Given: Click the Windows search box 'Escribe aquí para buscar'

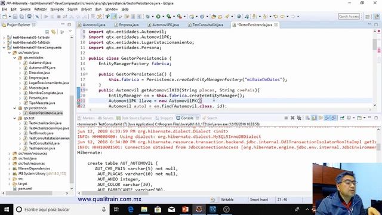Looking at the screenshot, I should pos(61,210).
